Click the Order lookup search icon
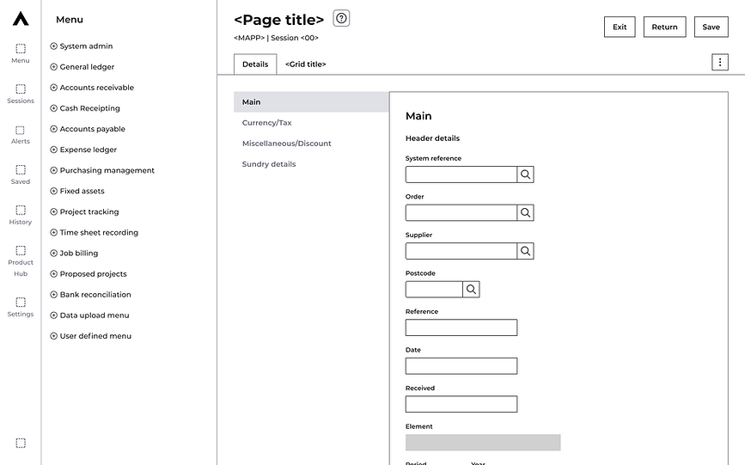This screenshot has width=745, height=465. click(x=525, y=212)
